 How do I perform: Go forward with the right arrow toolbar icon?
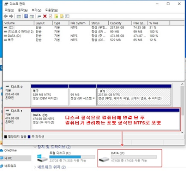coord(11,16)
